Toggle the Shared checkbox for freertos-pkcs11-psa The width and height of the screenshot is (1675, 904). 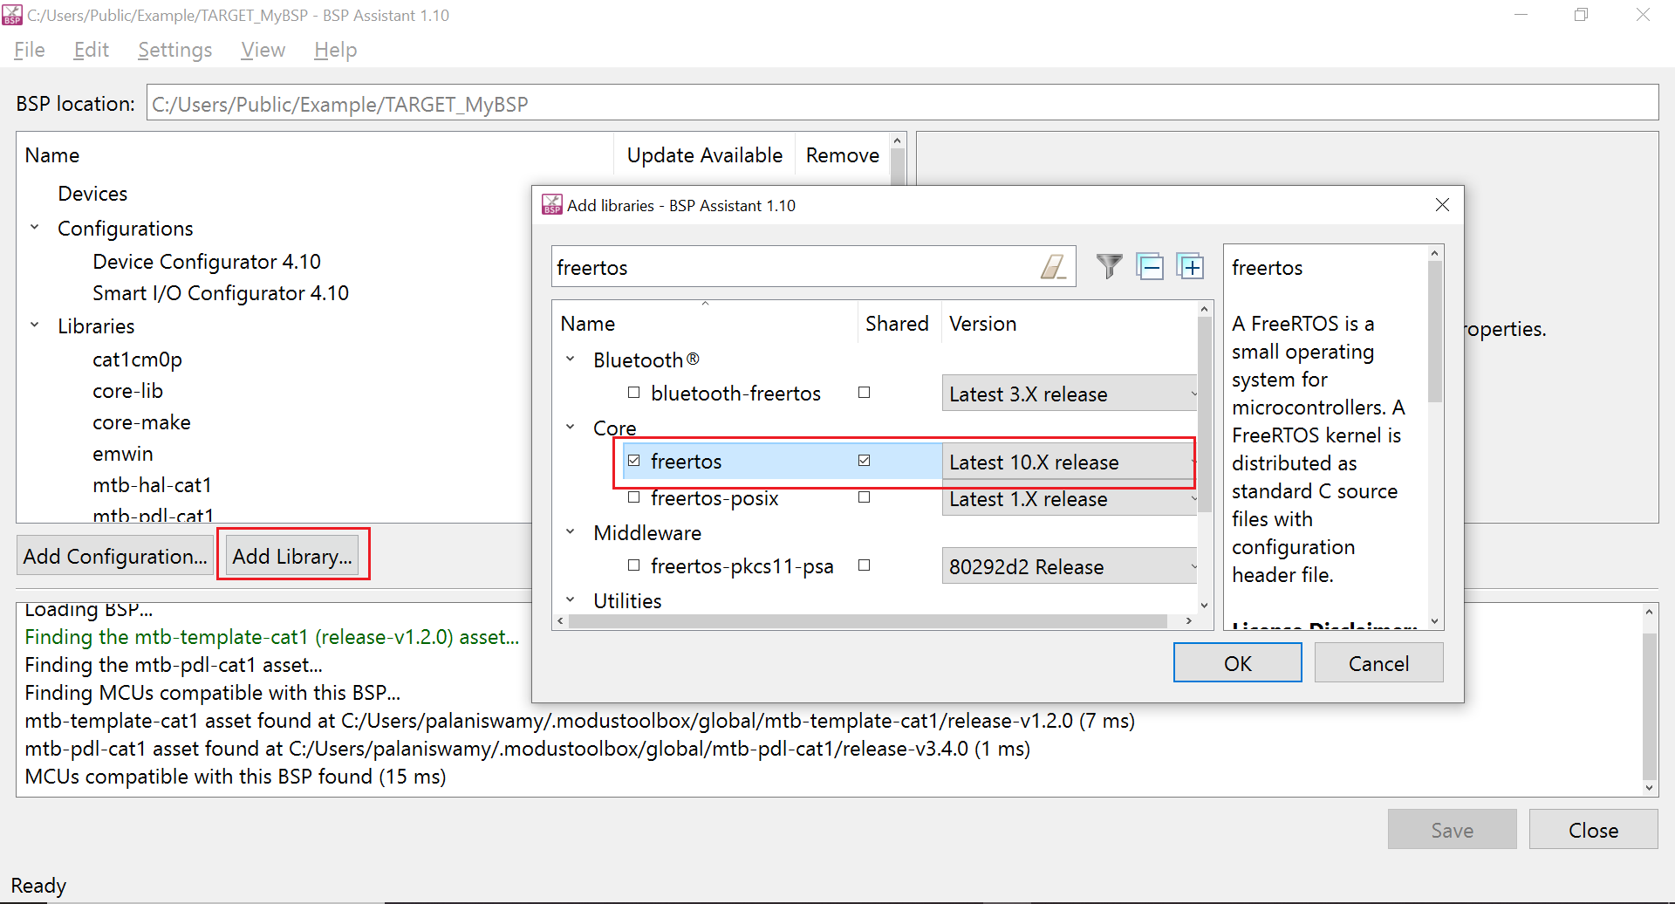[864, 565]
